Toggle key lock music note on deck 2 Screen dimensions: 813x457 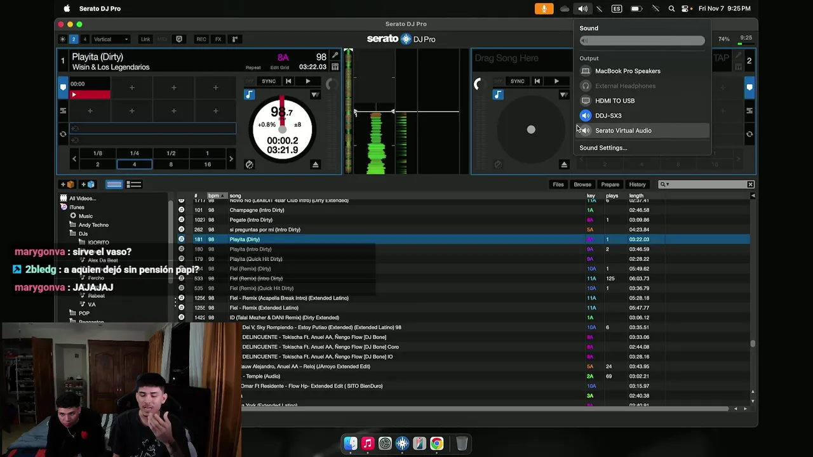[497, 95]
